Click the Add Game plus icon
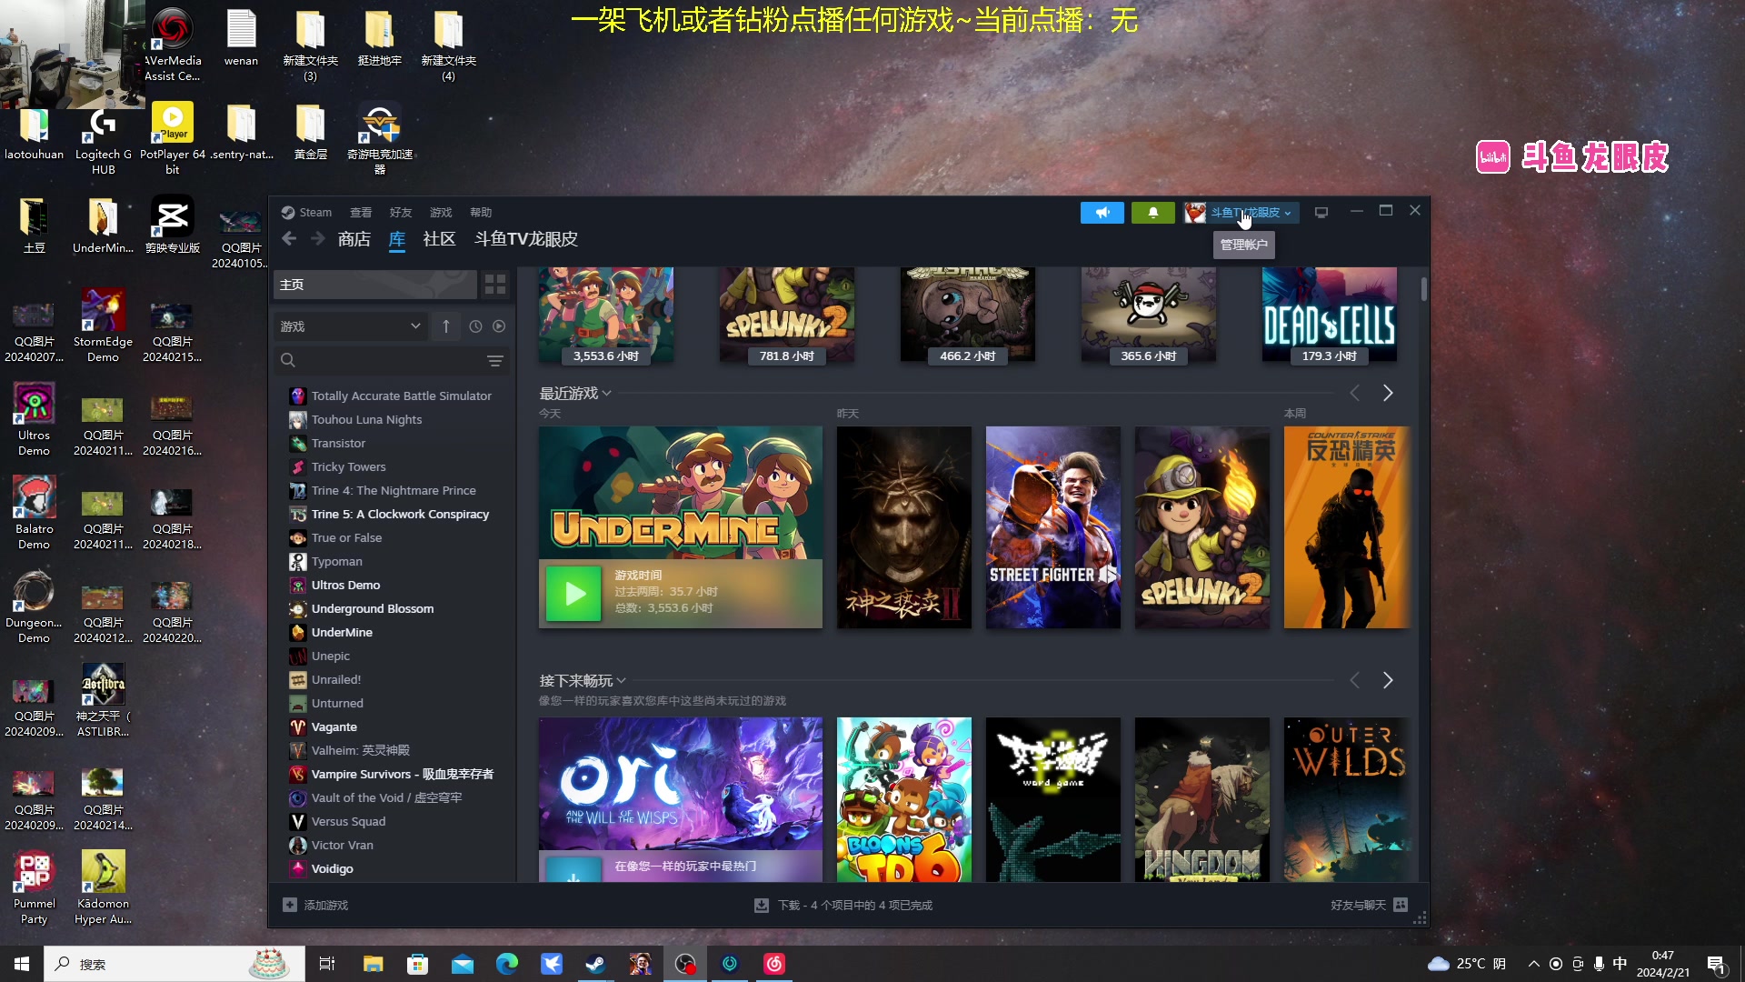 [x=290, y=905]
